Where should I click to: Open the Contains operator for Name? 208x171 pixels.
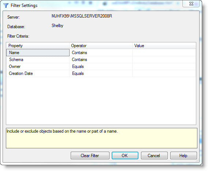(101, 53)
